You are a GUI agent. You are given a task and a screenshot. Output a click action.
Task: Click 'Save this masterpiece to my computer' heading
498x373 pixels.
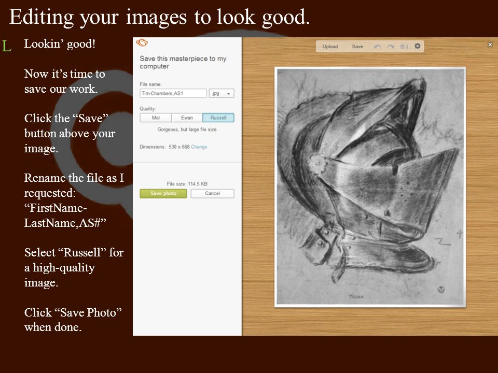[183, 63]
